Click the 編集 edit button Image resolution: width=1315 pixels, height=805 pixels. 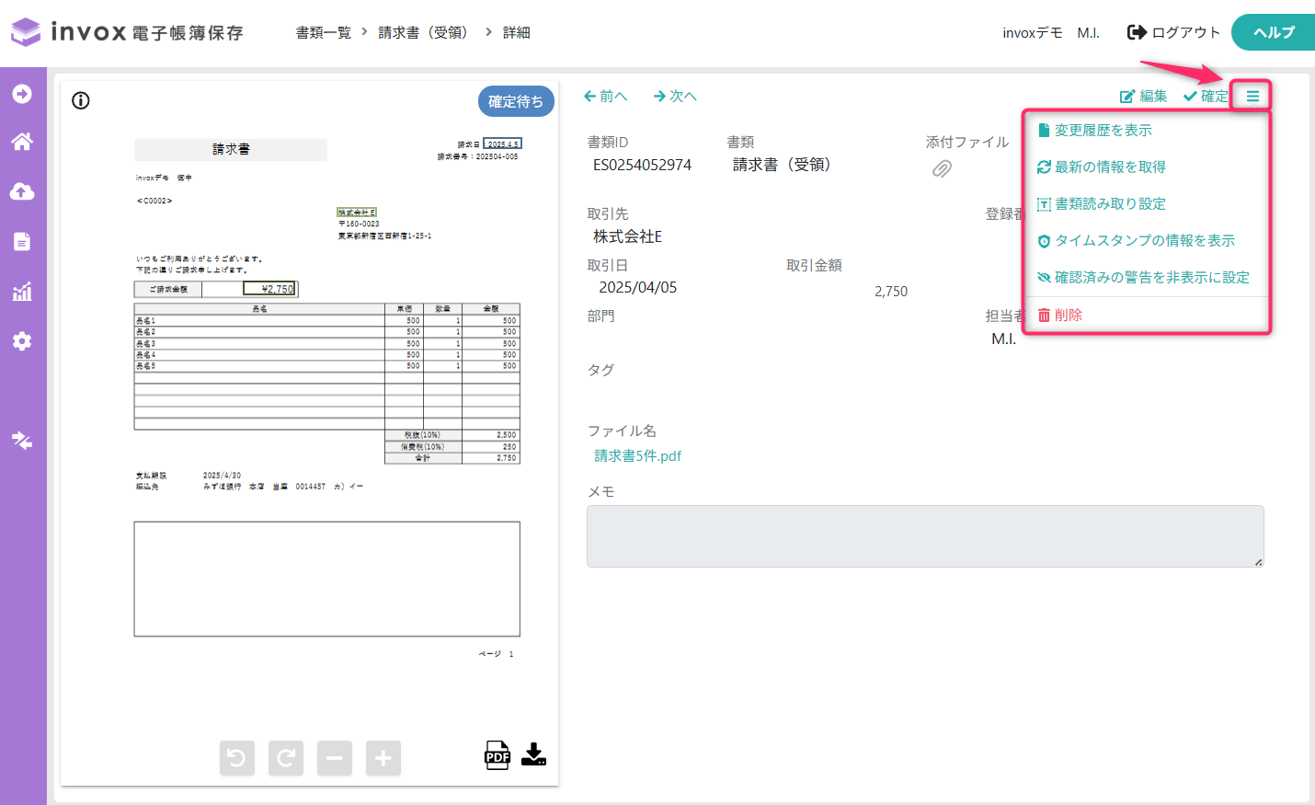click(1143, 96)
